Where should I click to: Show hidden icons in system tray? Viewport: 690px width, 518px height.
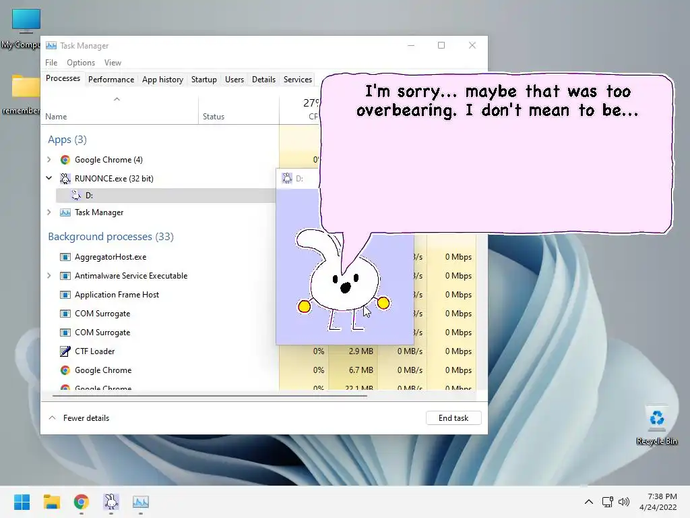588,502
